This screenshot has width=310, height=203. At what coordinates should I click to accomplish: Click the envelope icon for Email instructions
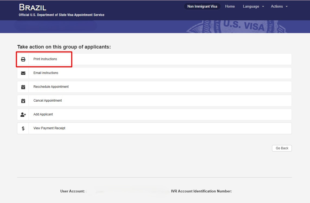[x=23, y=73]
